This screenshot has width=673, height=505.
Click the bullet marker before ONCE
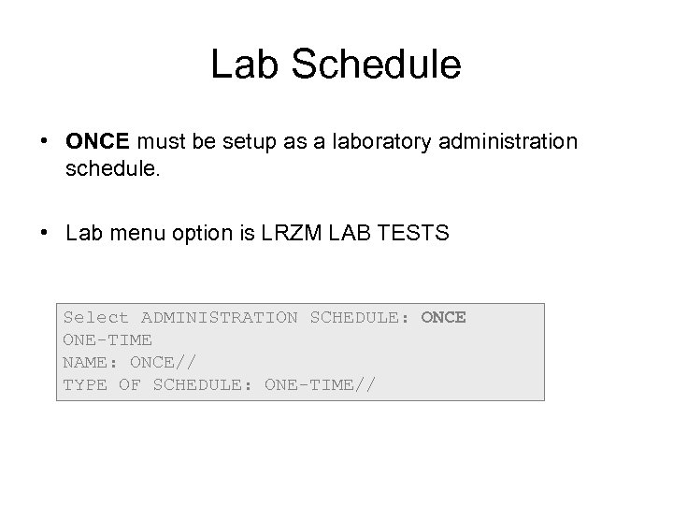pyautogui.click(x=46, y=141)
